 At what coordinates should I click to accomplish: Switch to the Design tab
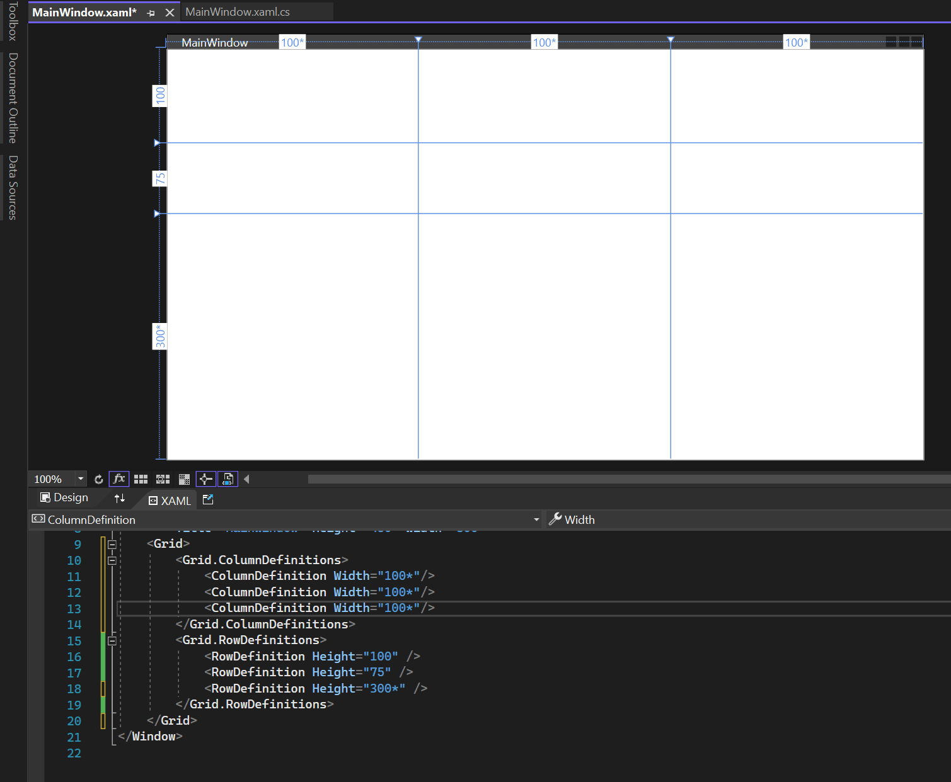64,497
